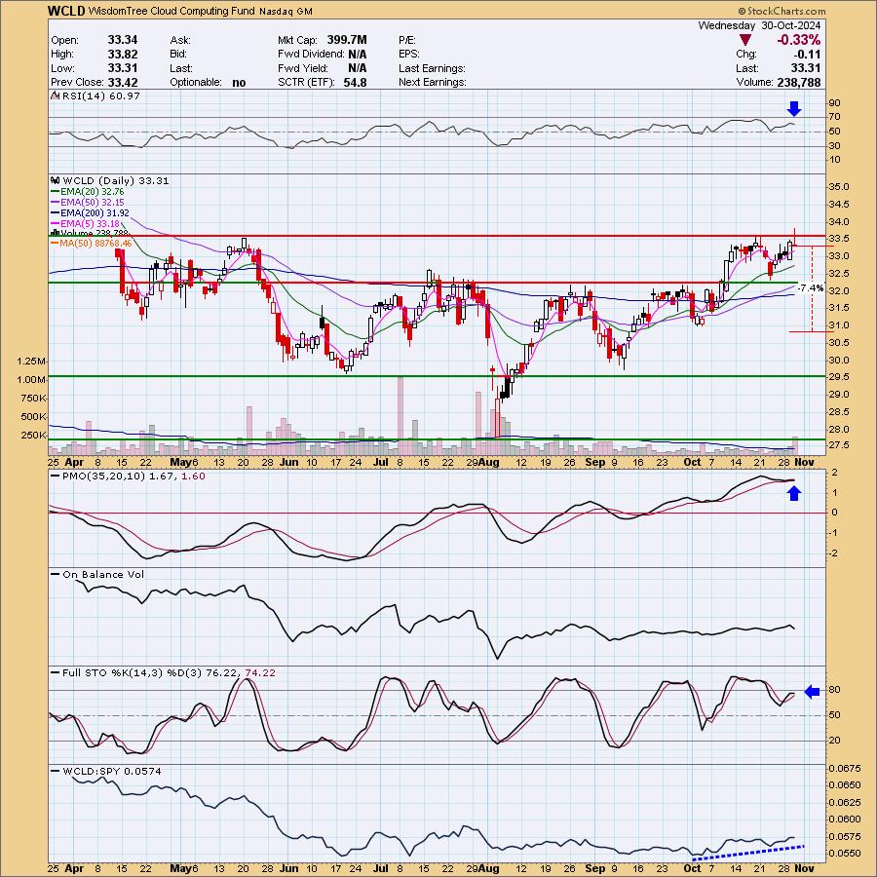
Task: Click the WCLD:SPY 0.0574 ratio label
Action: coord(112,772)
